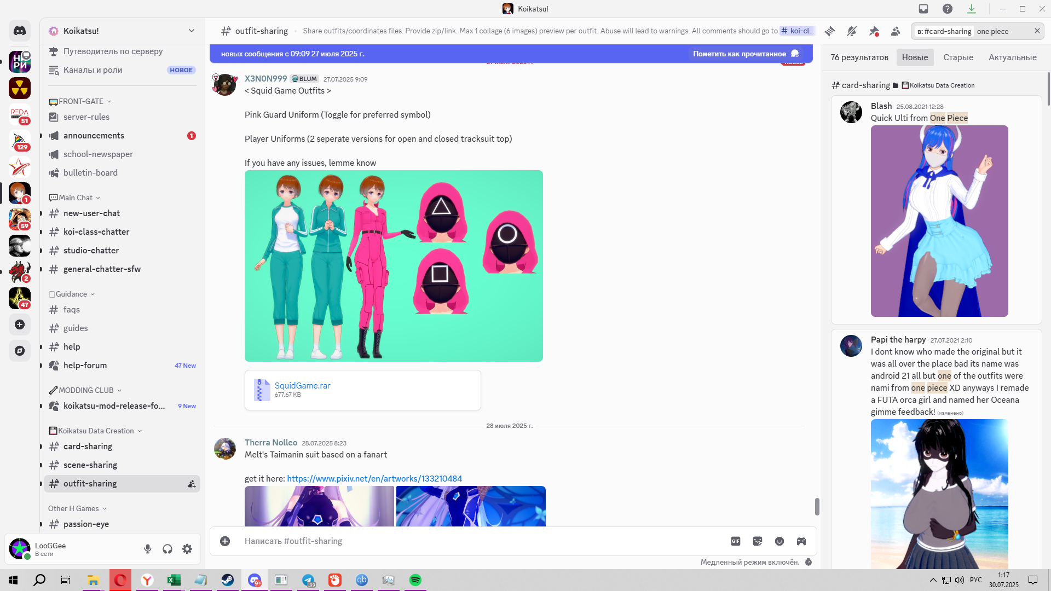This screenshot has width=1051, height=591.
Task: Collapse Guidance category
Action: pos(72,294)
